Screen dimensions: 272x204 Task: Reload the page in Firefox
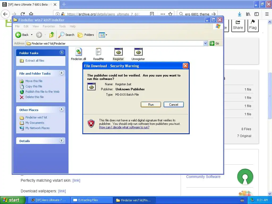point(23,14)
